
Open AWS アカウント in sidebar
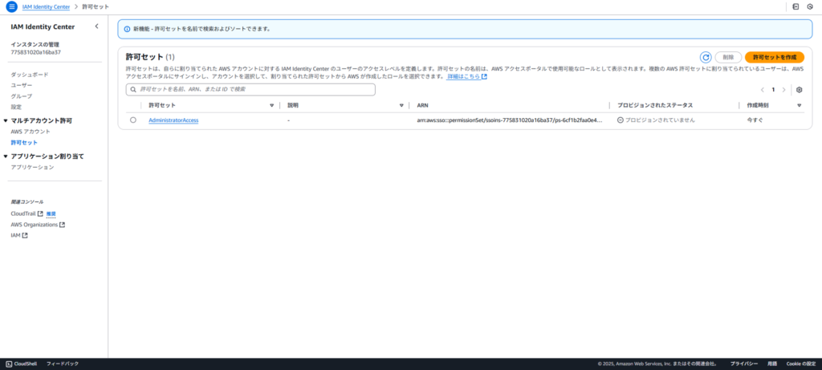pyautogui.click(x=31, y=132)
